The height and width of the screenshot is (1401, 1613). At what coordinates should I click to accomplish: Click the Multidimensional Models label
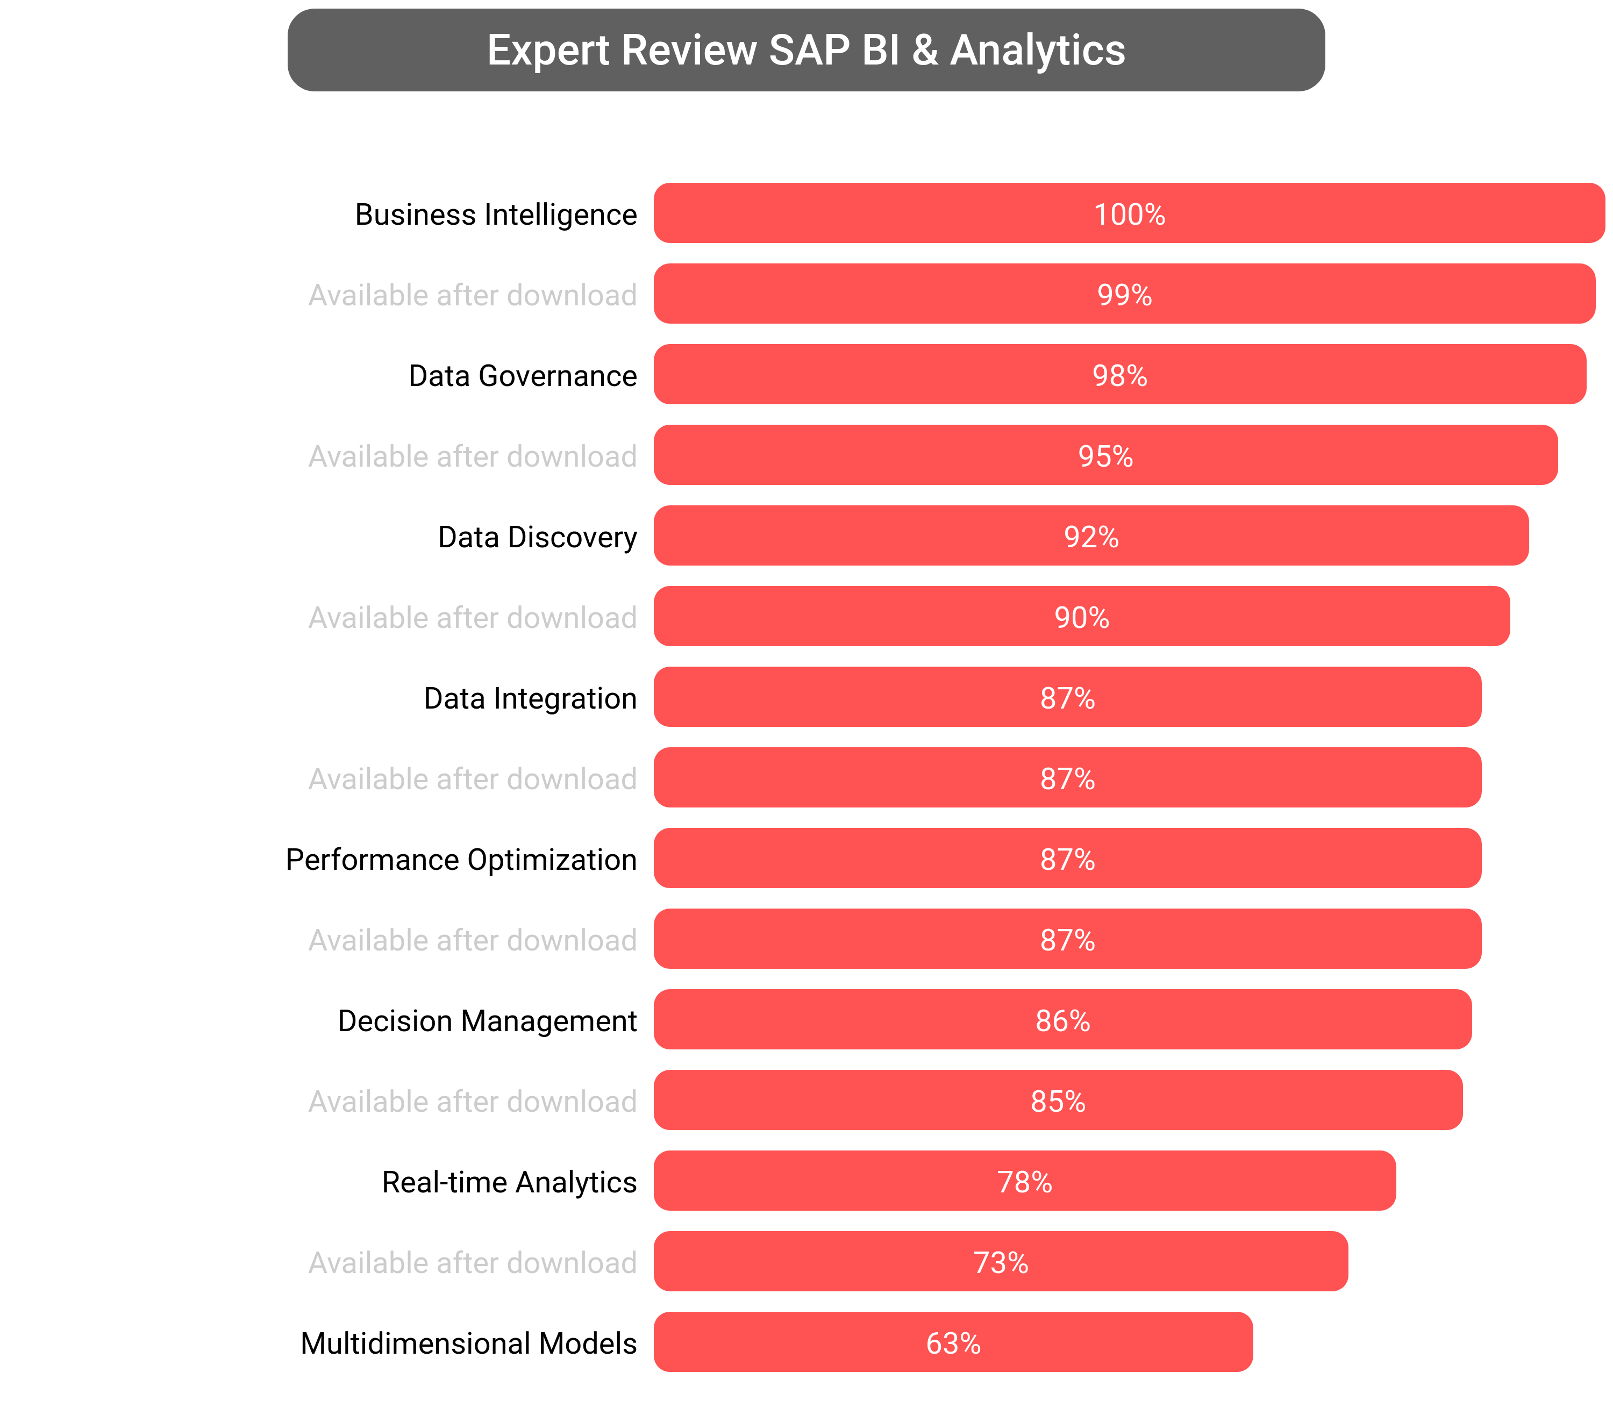tap(468, 1342)
